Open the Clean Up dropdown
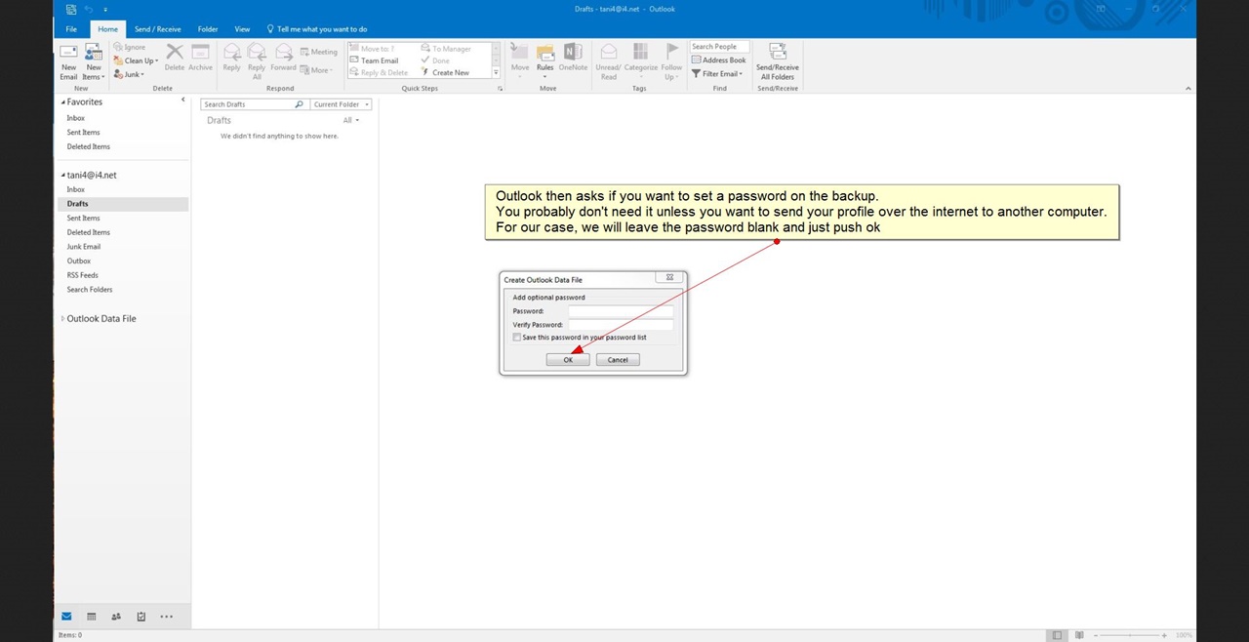 click(136, 60)
